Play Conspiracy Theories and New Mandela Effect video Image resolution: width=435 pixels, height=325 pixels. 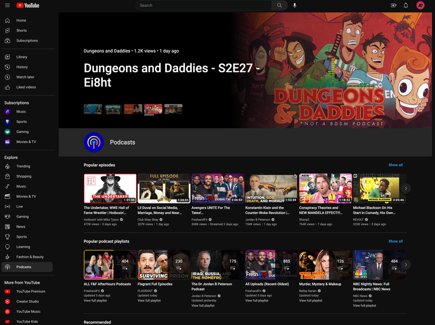pos(325,188)
